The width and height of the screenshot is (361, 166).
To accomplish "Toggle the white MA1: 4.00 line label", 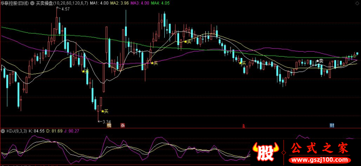I will coord(96,4).
